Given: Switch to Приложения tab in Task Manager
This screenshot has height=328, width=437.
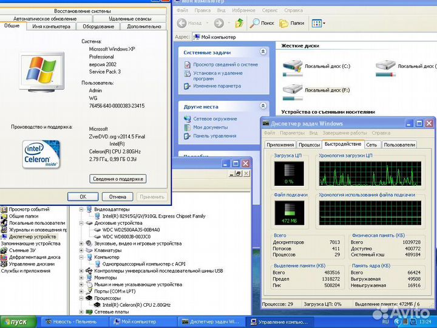Looking at the screenshot, I should click(280, 145).
